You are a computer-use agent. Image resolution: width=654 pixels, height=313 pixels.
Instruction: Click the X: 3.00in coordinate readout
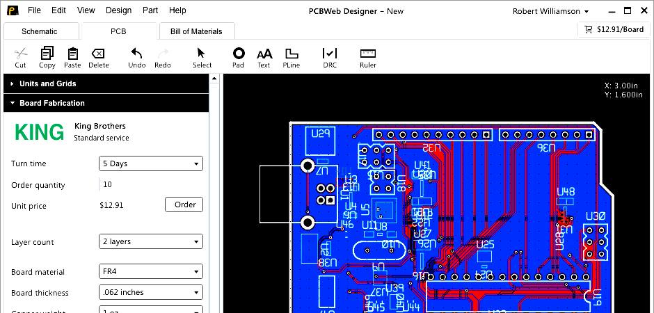pos(621,86)
